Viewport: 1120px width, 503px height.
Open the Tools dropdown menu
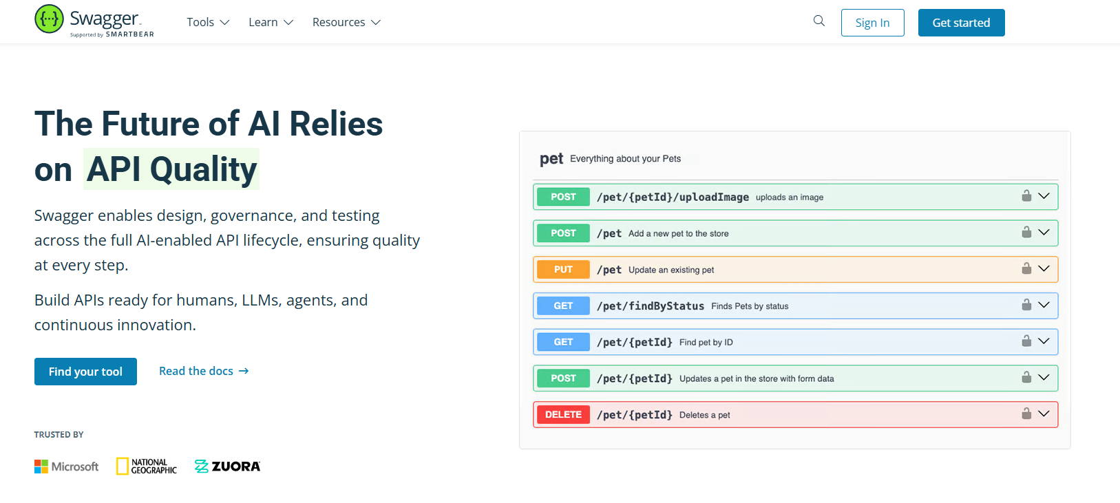tap(208, 22)
